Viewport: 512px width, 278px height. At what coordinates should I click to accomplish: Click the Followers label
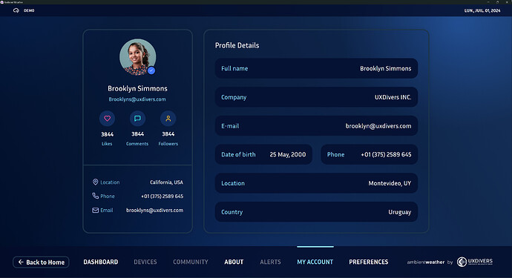(x=168, y=144)
